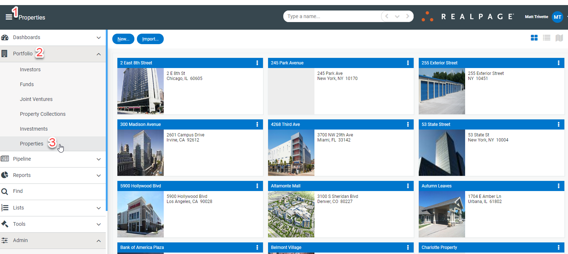
Task: Collapse the Admin section chevron
Action: coord(99,241)
